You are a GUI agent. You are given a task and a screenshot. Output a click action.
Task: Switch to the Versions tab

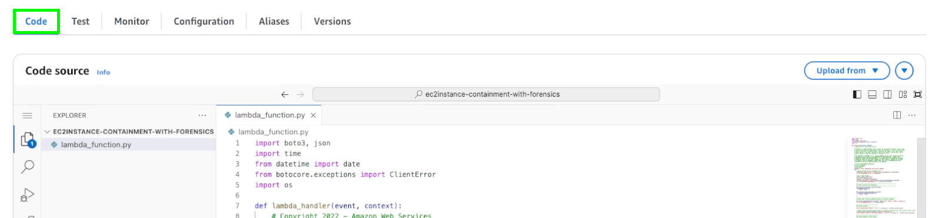[x=332, y=22]
